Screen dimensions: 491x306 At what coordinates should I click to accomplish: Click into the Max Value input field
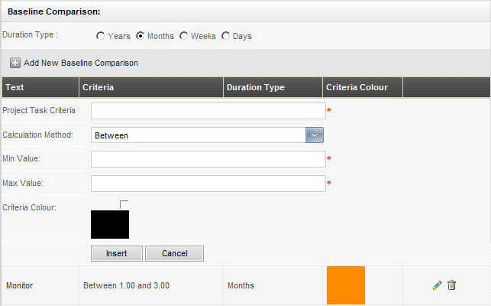[208, 184]
